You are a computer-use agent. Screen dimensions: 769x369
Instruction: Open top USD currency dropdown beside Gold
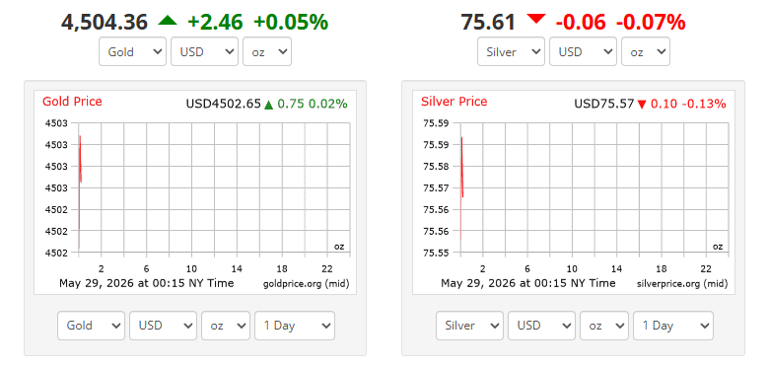pos(204,51)
